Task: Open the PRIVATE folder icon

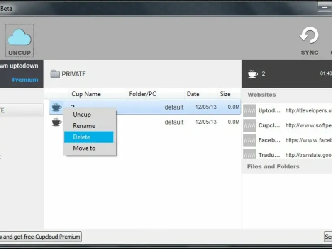Action: (x=55, y=74)
